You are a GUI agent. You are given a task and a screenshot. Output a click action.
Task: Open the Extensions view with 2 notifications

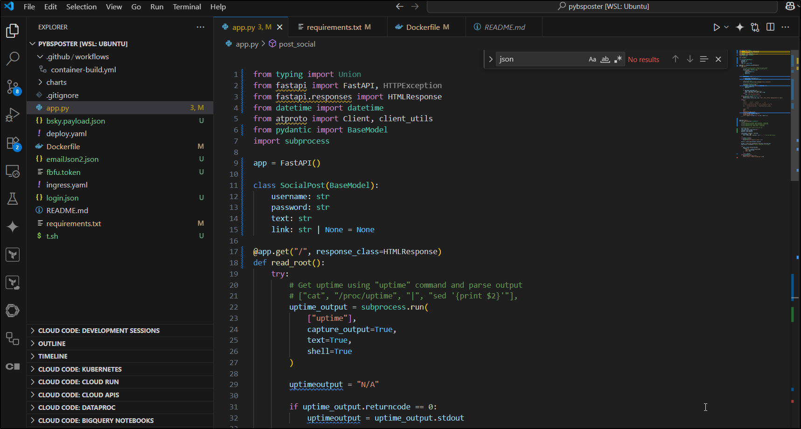13,143
